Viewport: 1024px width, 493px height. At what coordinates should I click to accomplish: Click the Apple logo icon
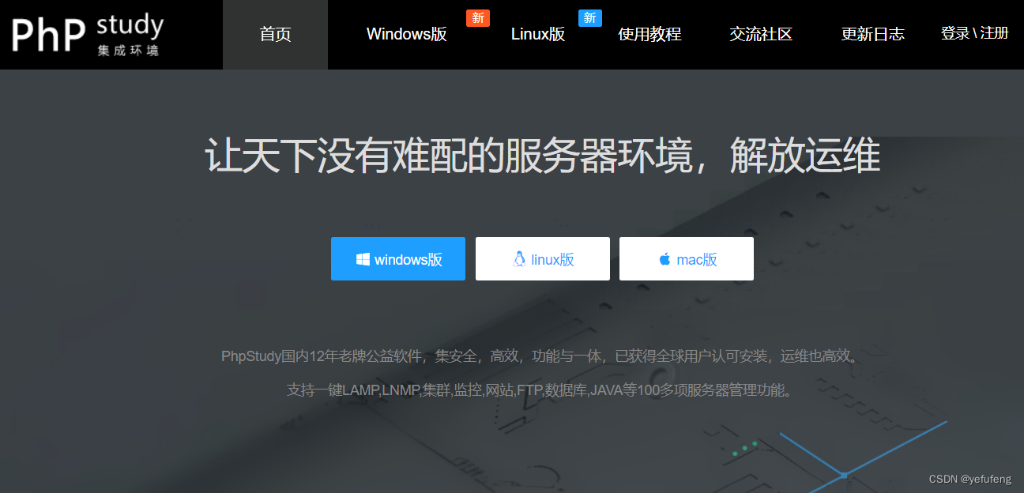[x=664, y=259]
